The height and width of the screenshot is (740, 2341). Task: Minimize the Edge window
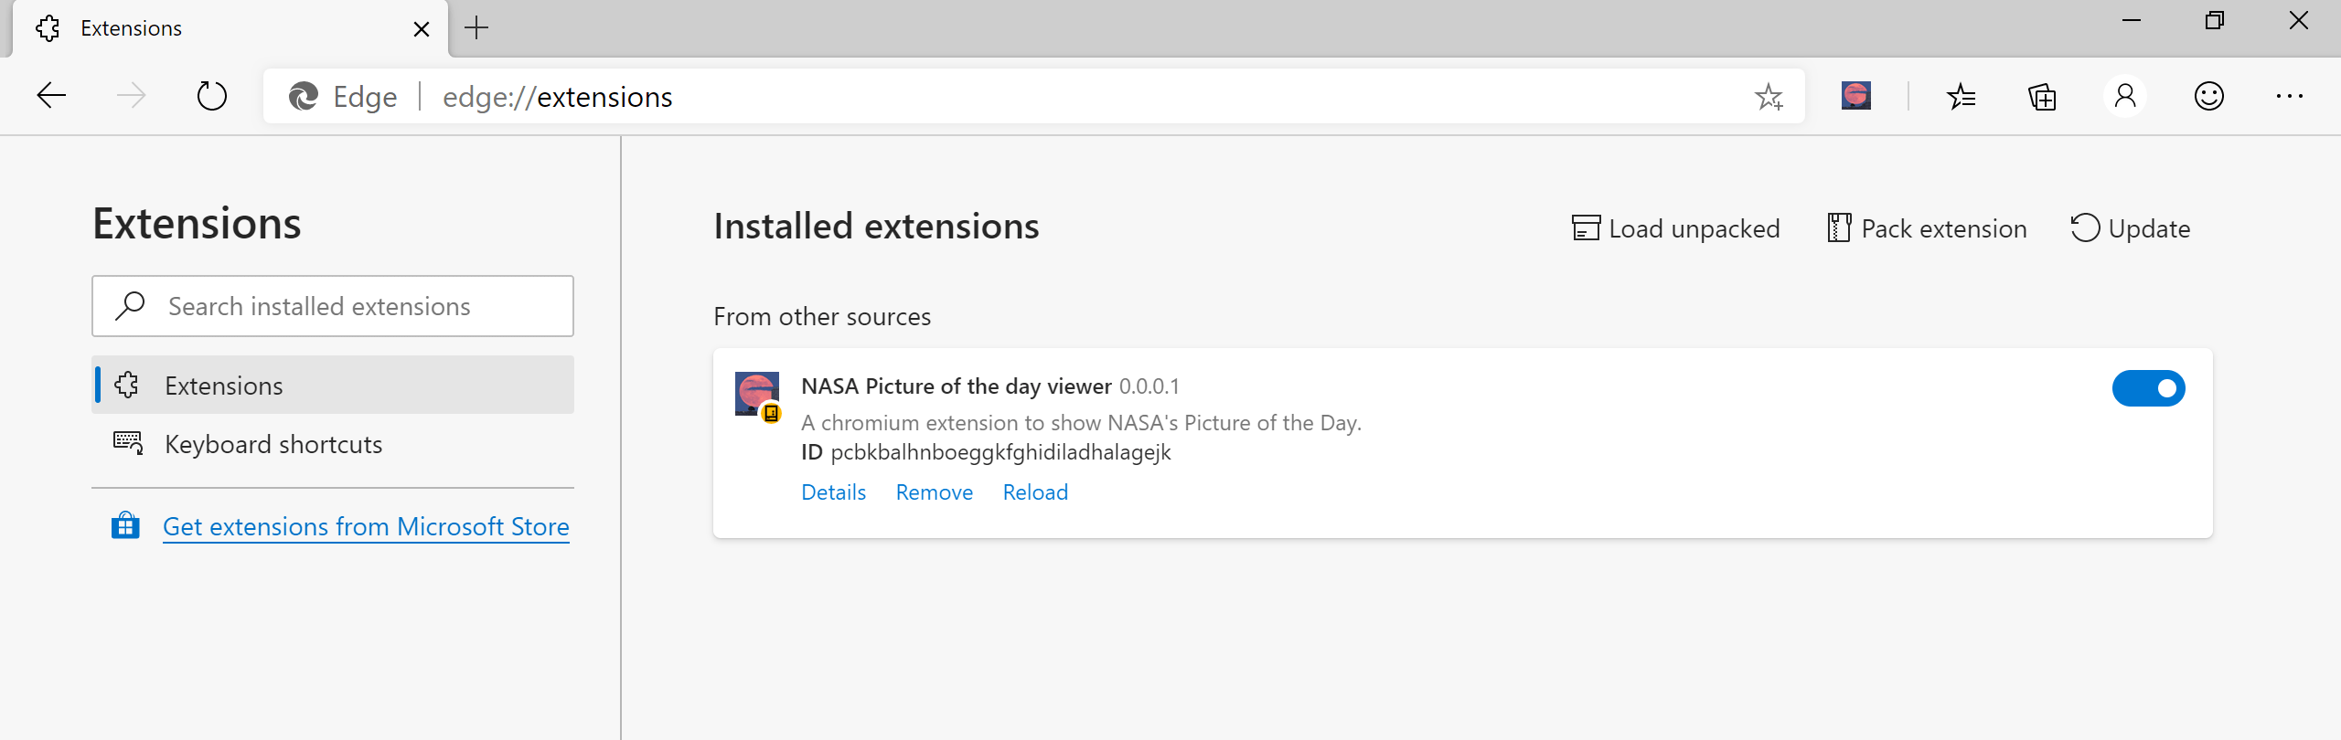pyautogui.click(x=2131, y=21)
